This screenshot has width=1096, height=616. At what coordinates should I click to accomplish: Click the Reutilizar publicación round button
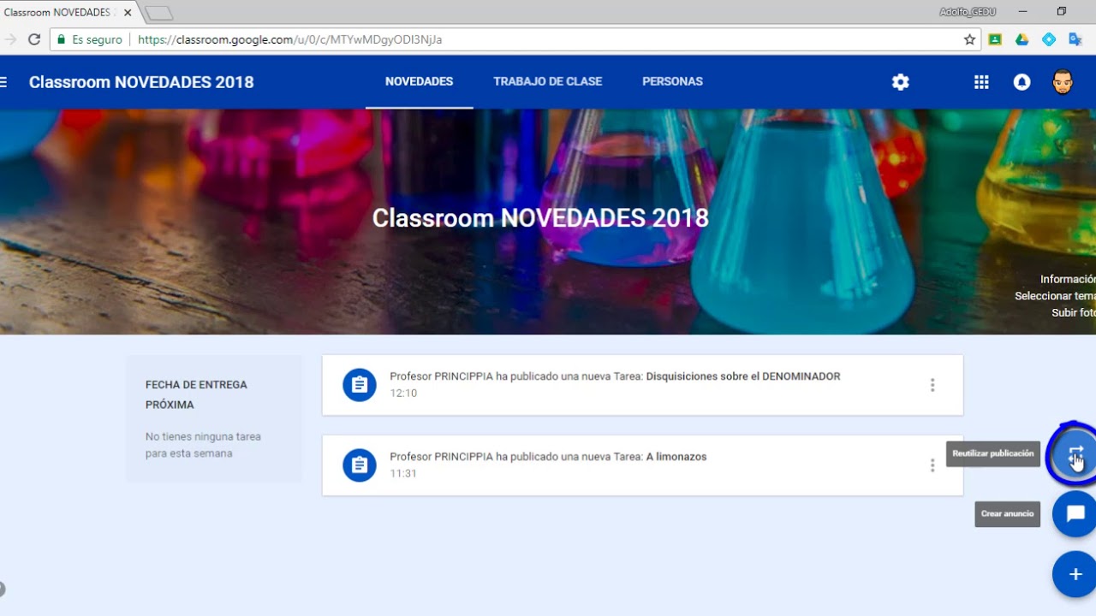pyautogui.click(x=1075, y=453)
